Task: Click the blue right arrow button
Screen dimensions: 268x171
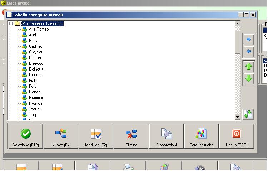Action: [x=249, y=39]
